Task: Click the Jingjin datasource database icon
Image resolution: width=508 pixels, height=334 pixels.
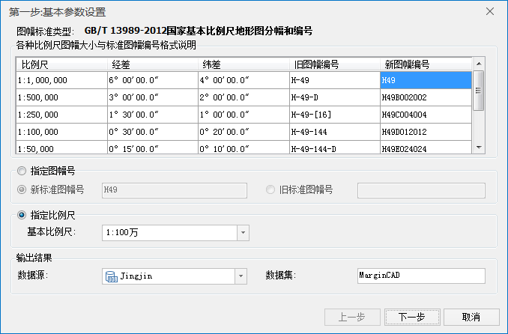Action: [111, 276]
